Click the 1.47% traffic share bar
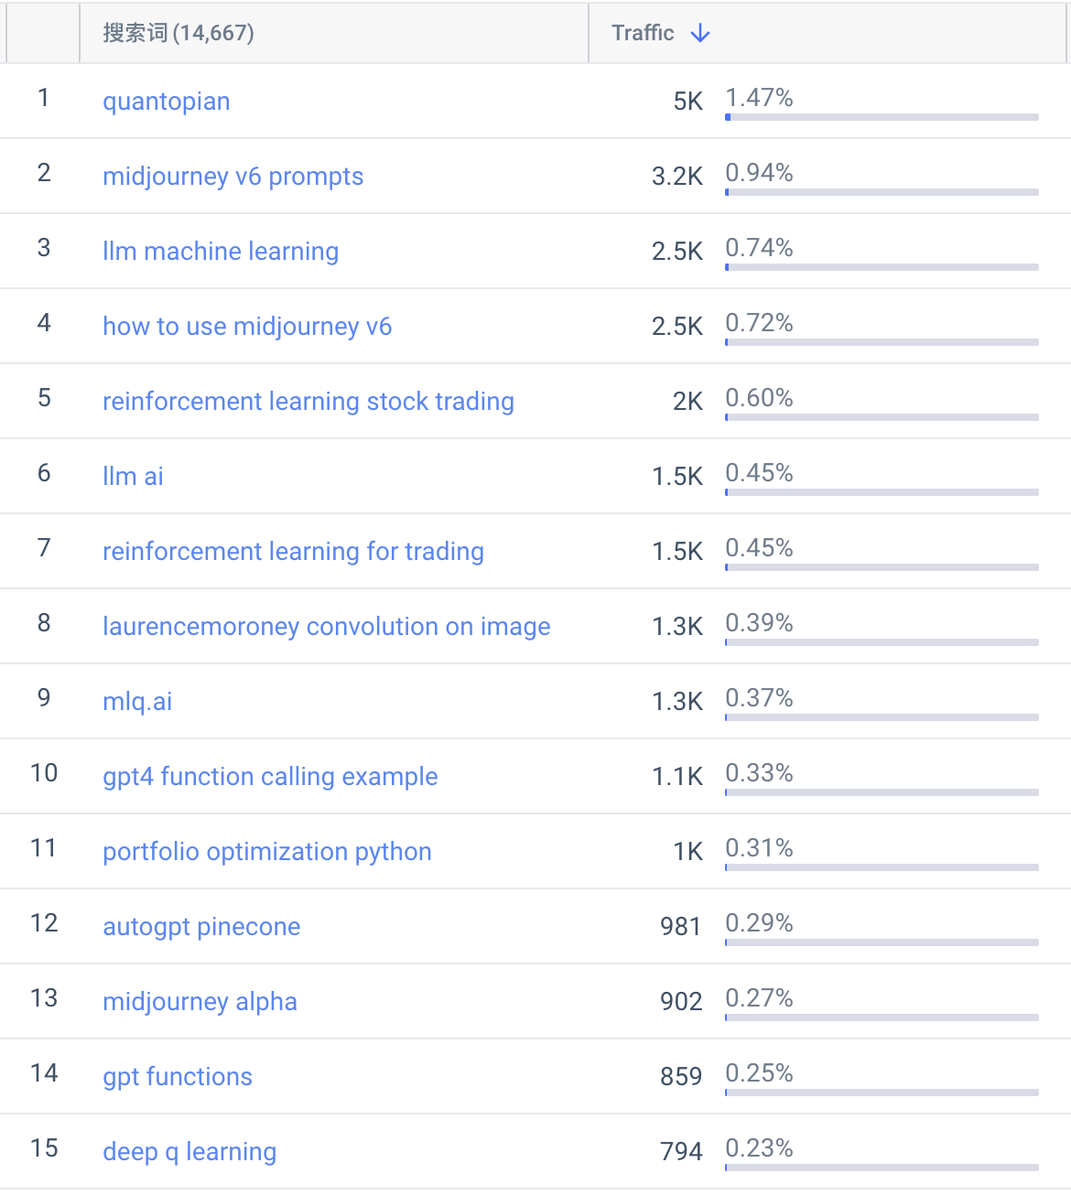 pos(882,117)
